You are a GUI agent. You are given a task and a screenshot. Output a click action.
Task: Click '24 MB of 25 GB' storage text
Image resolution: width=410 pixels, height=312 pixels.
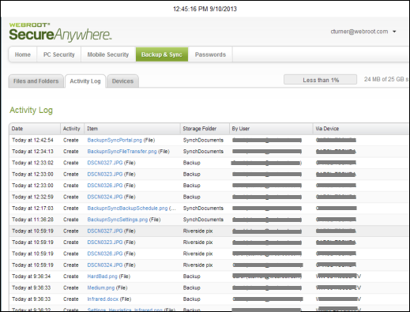coord(386,79)
